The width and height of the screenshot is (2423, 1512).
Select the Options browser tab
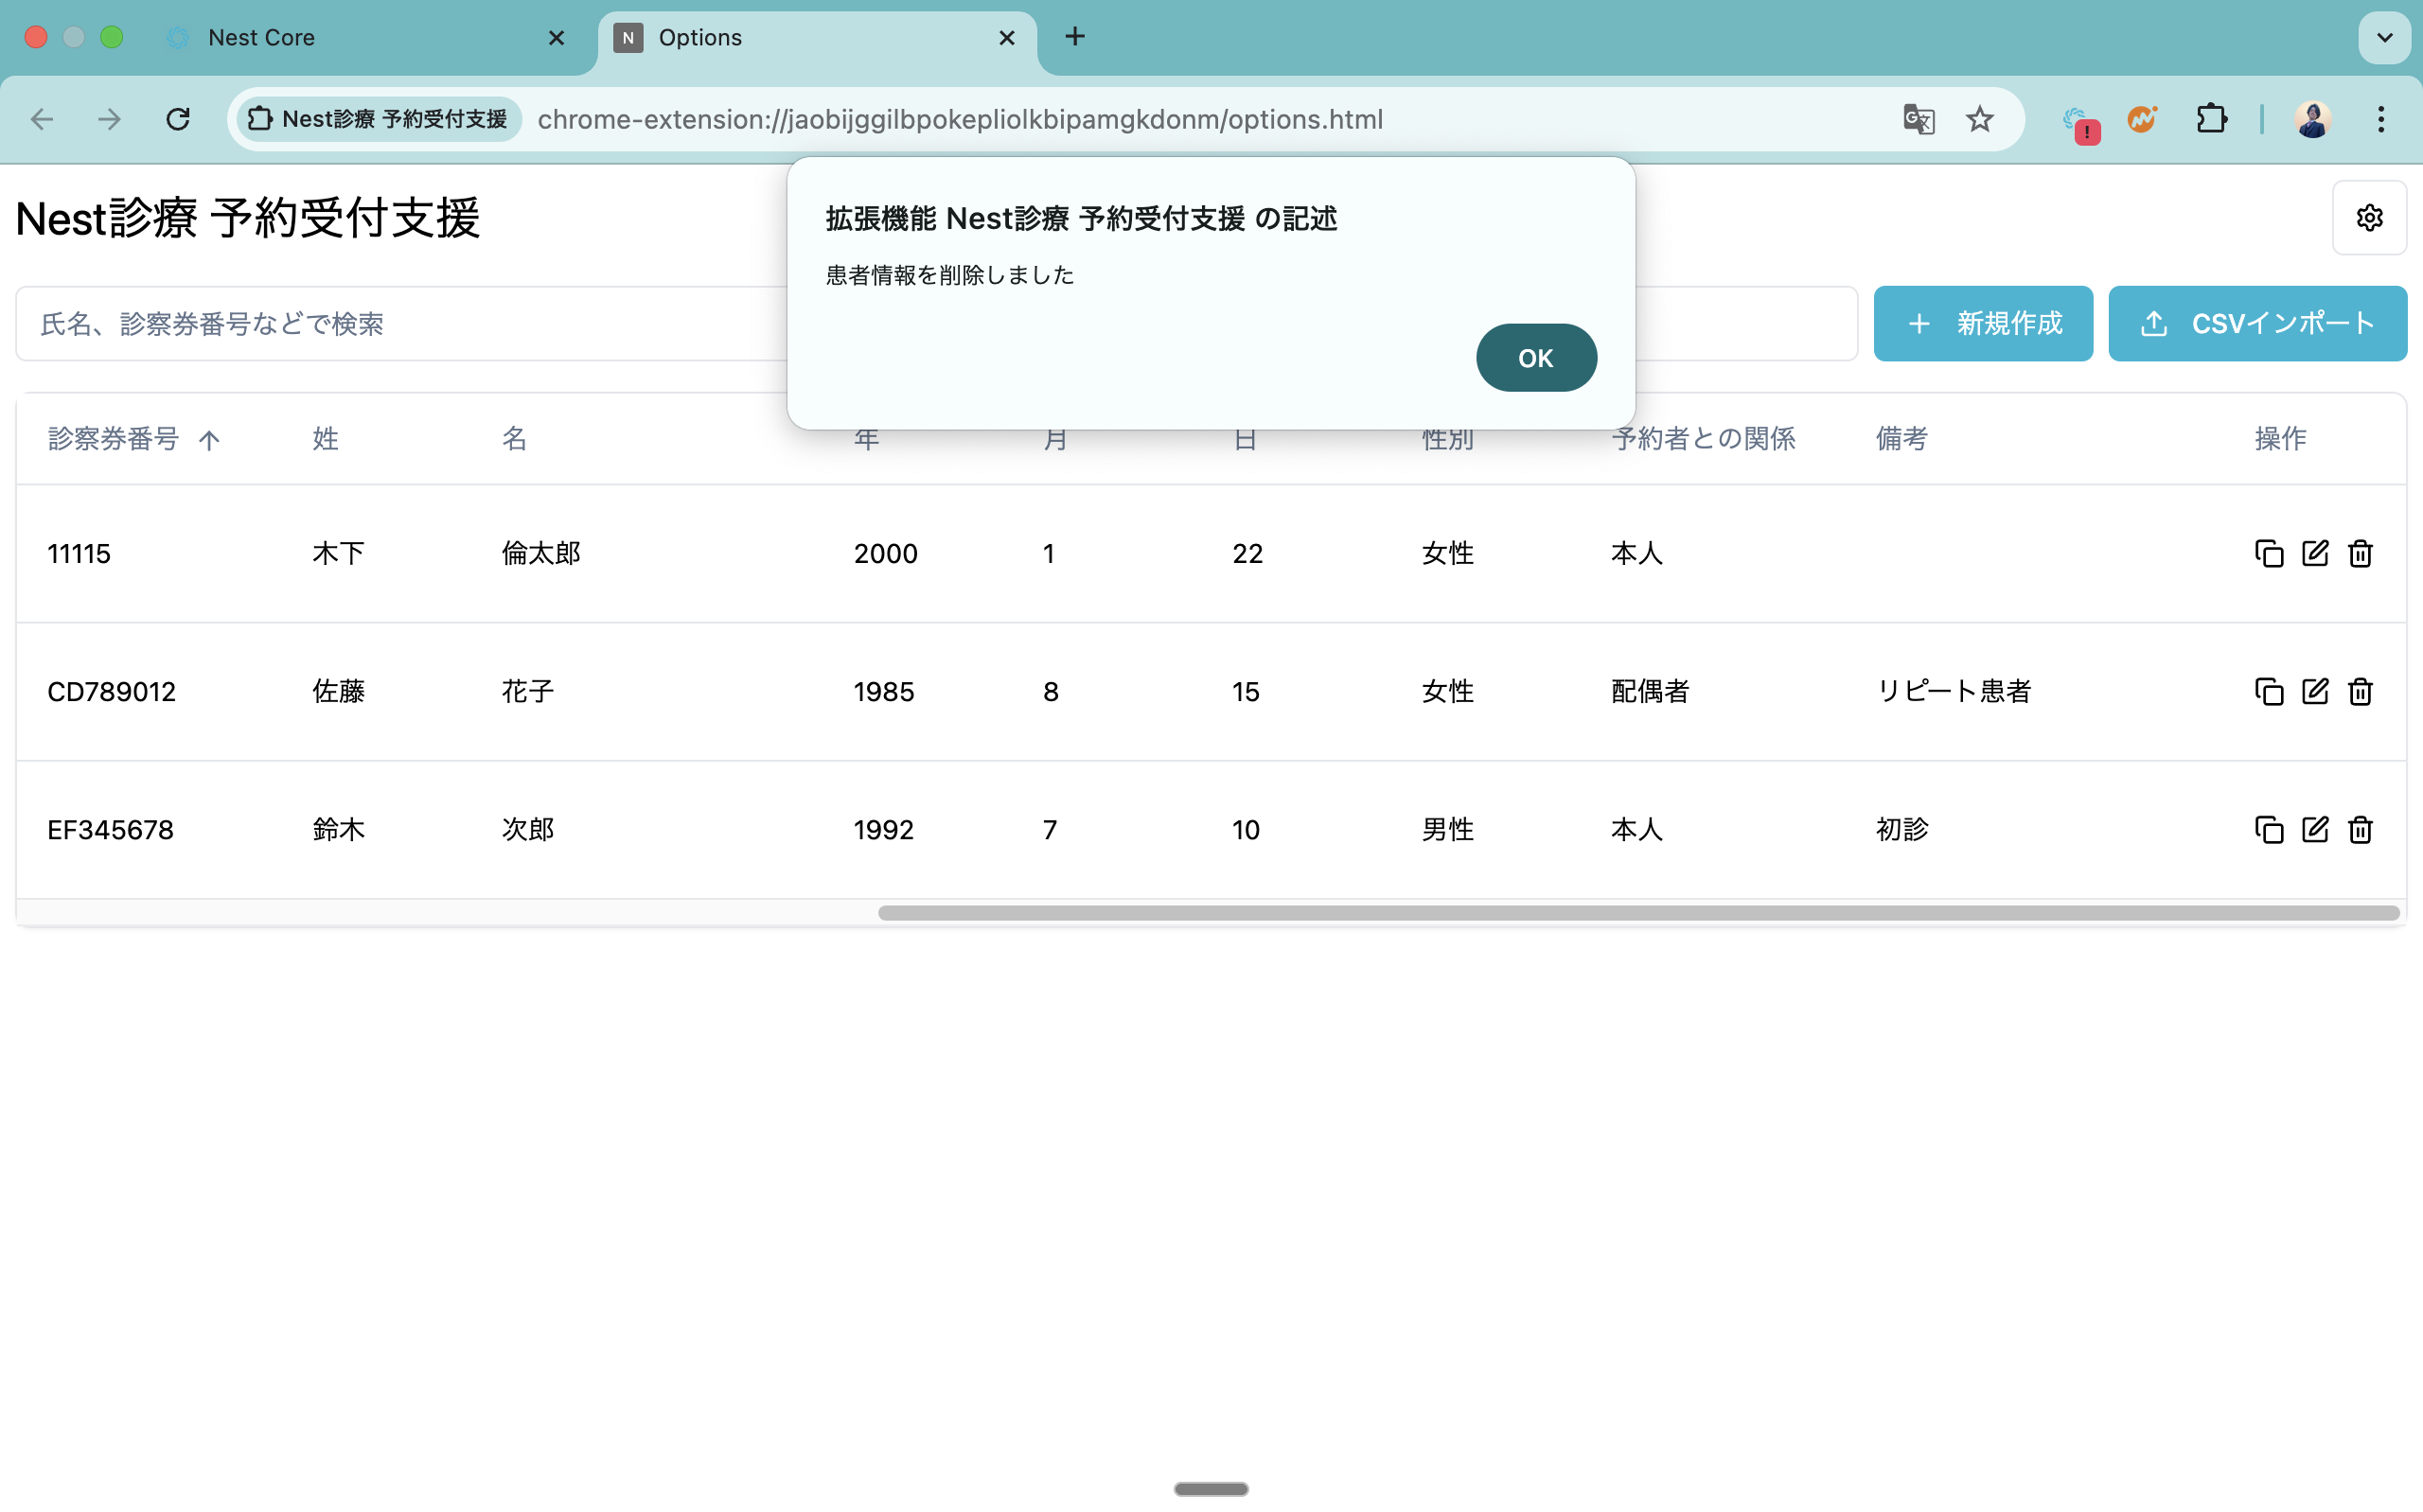click(x=700, y=37)
